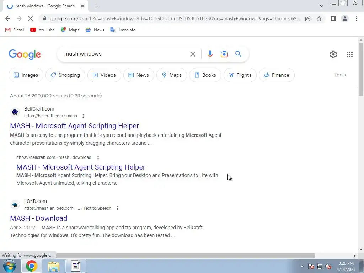Switch to Books results
Image resolution: width=364 pixels, height=273 pixels.
205,75
